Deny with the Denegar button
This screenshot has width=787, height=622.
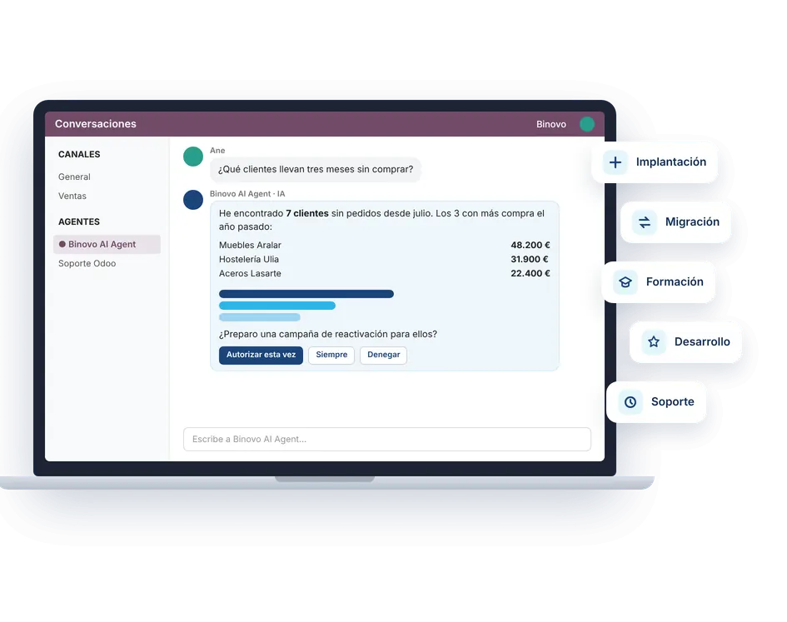(x=383, y=355)
